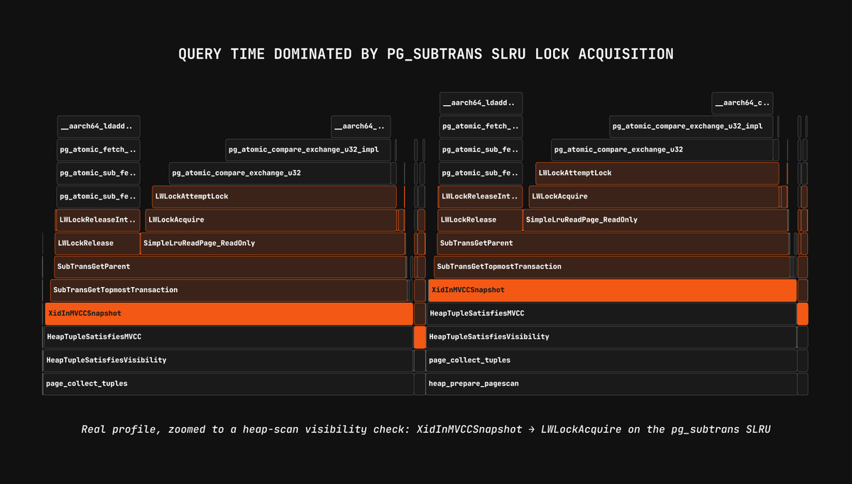Click LWLockRelease frame in left flame graph
Image resolution: width=852 pixels, height=484 pixels.
97,243
